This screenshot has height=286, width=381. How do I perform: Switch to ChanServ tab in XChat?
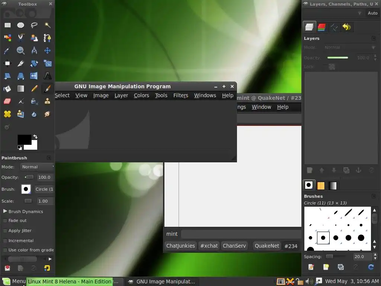point(234,246)
